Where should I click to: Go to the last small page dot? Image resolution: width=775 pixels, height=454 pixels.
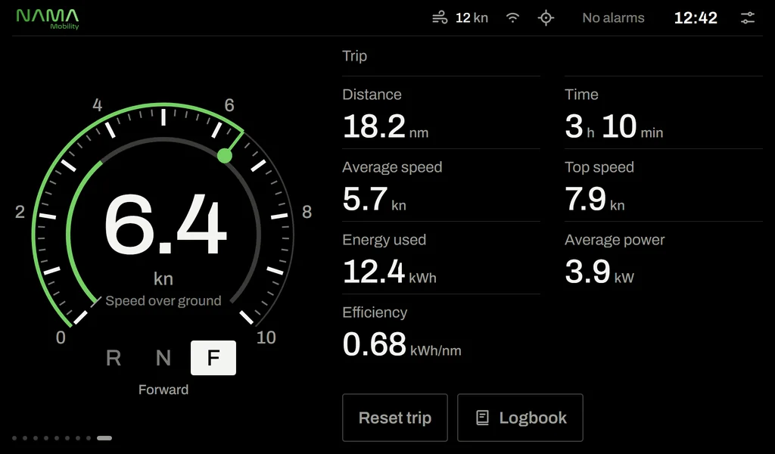pyautogui.click(x=89, y=438)
